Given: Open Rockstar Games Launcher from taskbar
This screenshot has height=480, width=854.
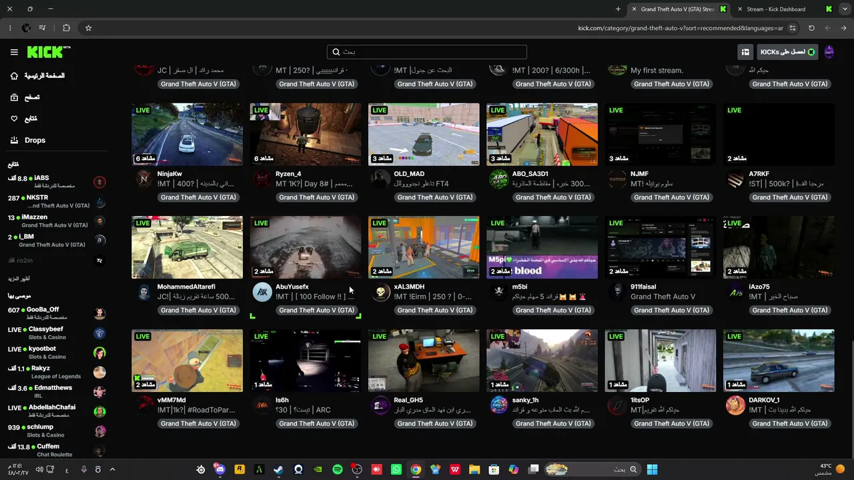Looking at the screenshot, I should tap(240, 469).
